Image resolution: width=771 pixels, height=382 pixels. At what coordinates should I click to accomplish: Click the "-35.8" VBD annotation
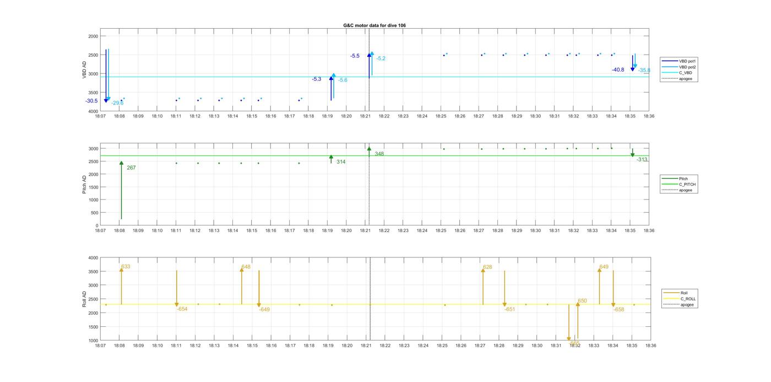click(x=644, y=71)
